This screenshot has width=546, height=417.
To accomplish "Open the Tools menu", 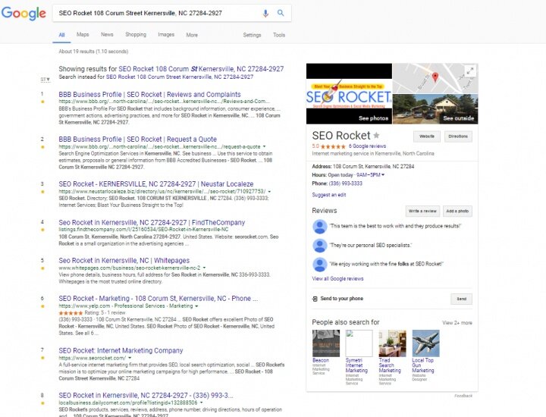I will click(x=279, y=35).
